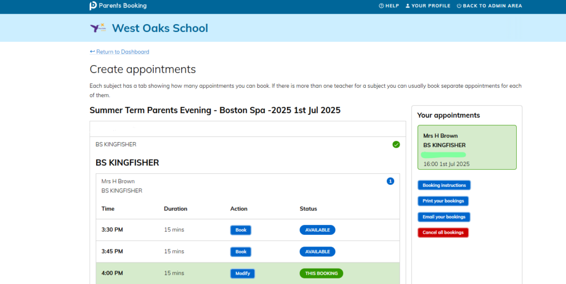Click the Parents Booking logo icon
The image size is (566, 284).
click(93, 6)
